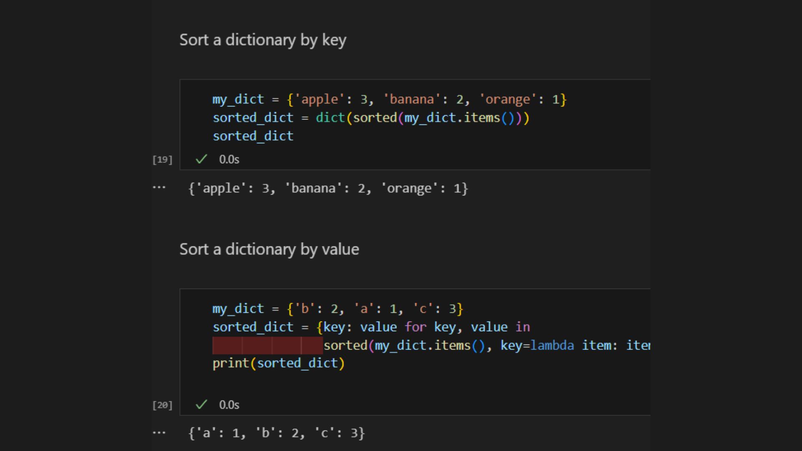
Task: Select cell number [19] indicator
Action: [162, 159]
